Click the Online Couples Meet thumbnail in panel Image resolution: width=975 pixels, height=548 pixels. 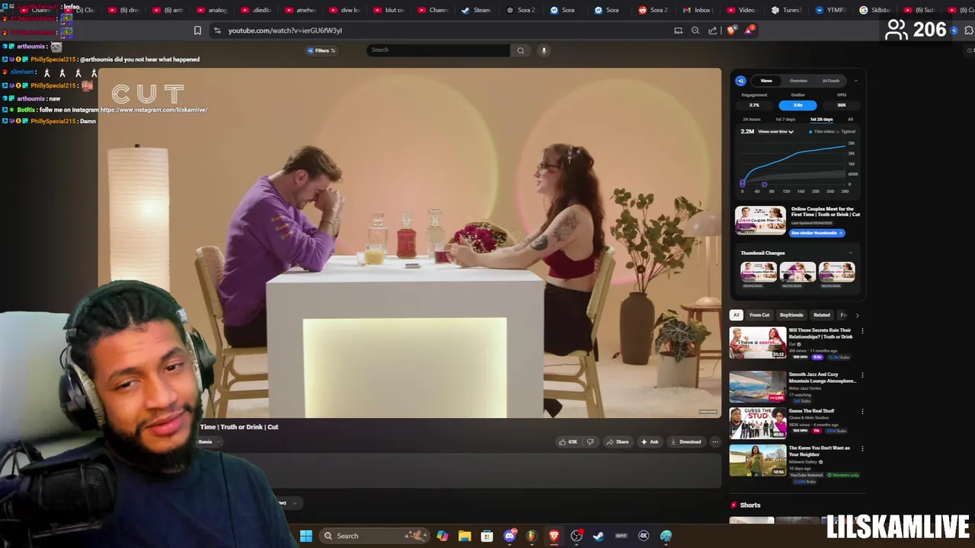[x=760, y=221]
